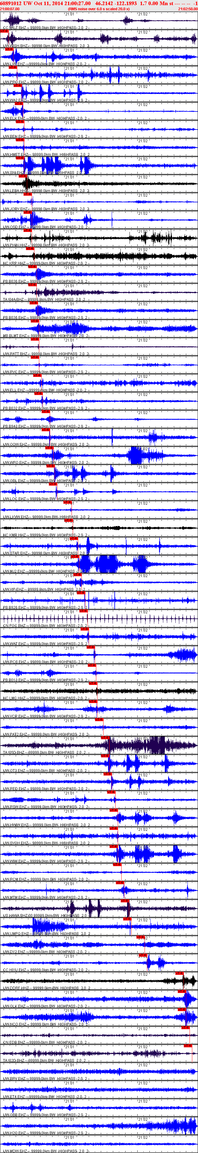This screenshot has width=198, height=1153.
Task: Click red pick marker above CC.VALT label
Action: (4, 31)
